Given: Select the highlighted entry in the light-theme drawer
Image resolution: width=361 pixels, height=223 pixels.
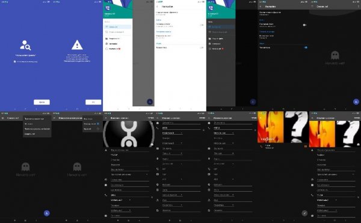Looking at the screenshot, I should 118,27.
